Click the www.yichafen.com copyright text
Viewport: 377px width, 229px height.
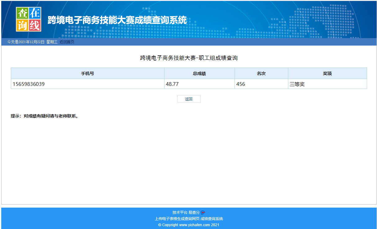point(194,225)
